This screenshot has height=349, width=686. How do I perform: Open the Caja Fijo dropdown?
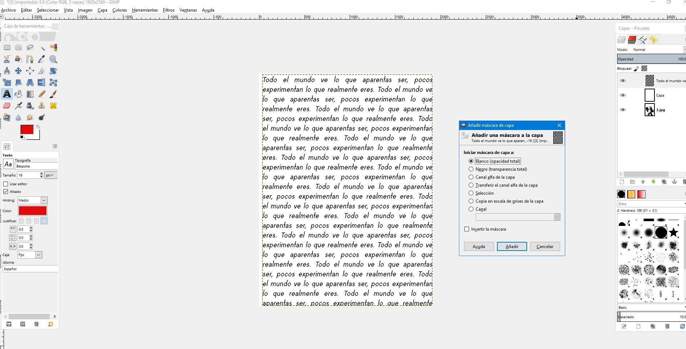pos(30,255)
